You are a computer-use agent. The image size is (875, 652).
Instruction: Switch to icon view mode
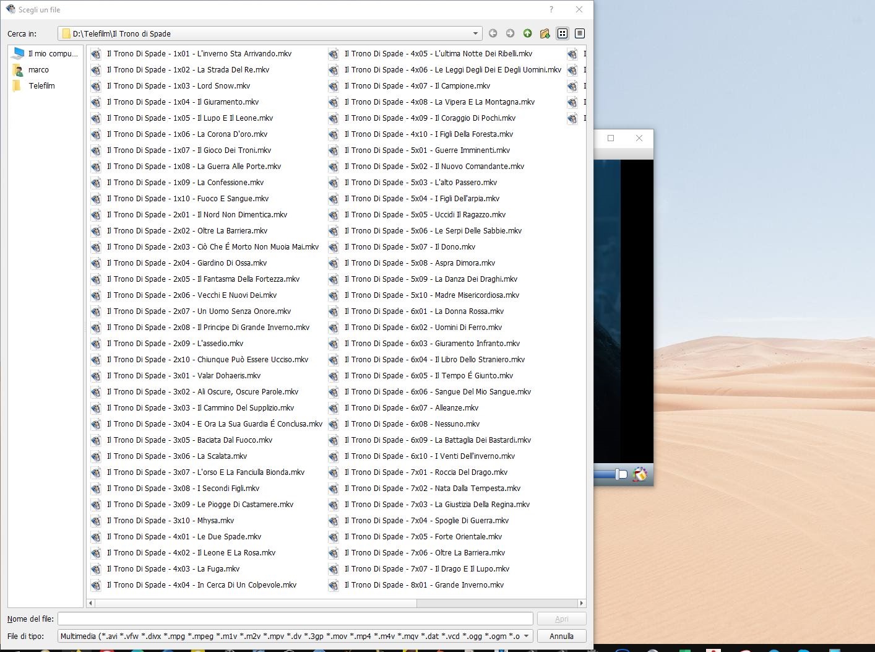point(562,33)
